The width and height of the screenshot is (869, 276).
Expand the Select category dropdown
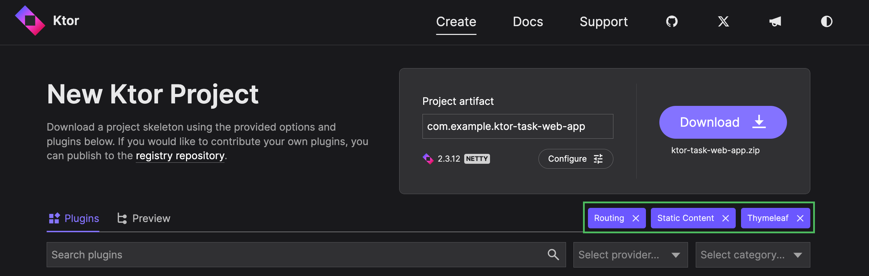tap(753, 255)
